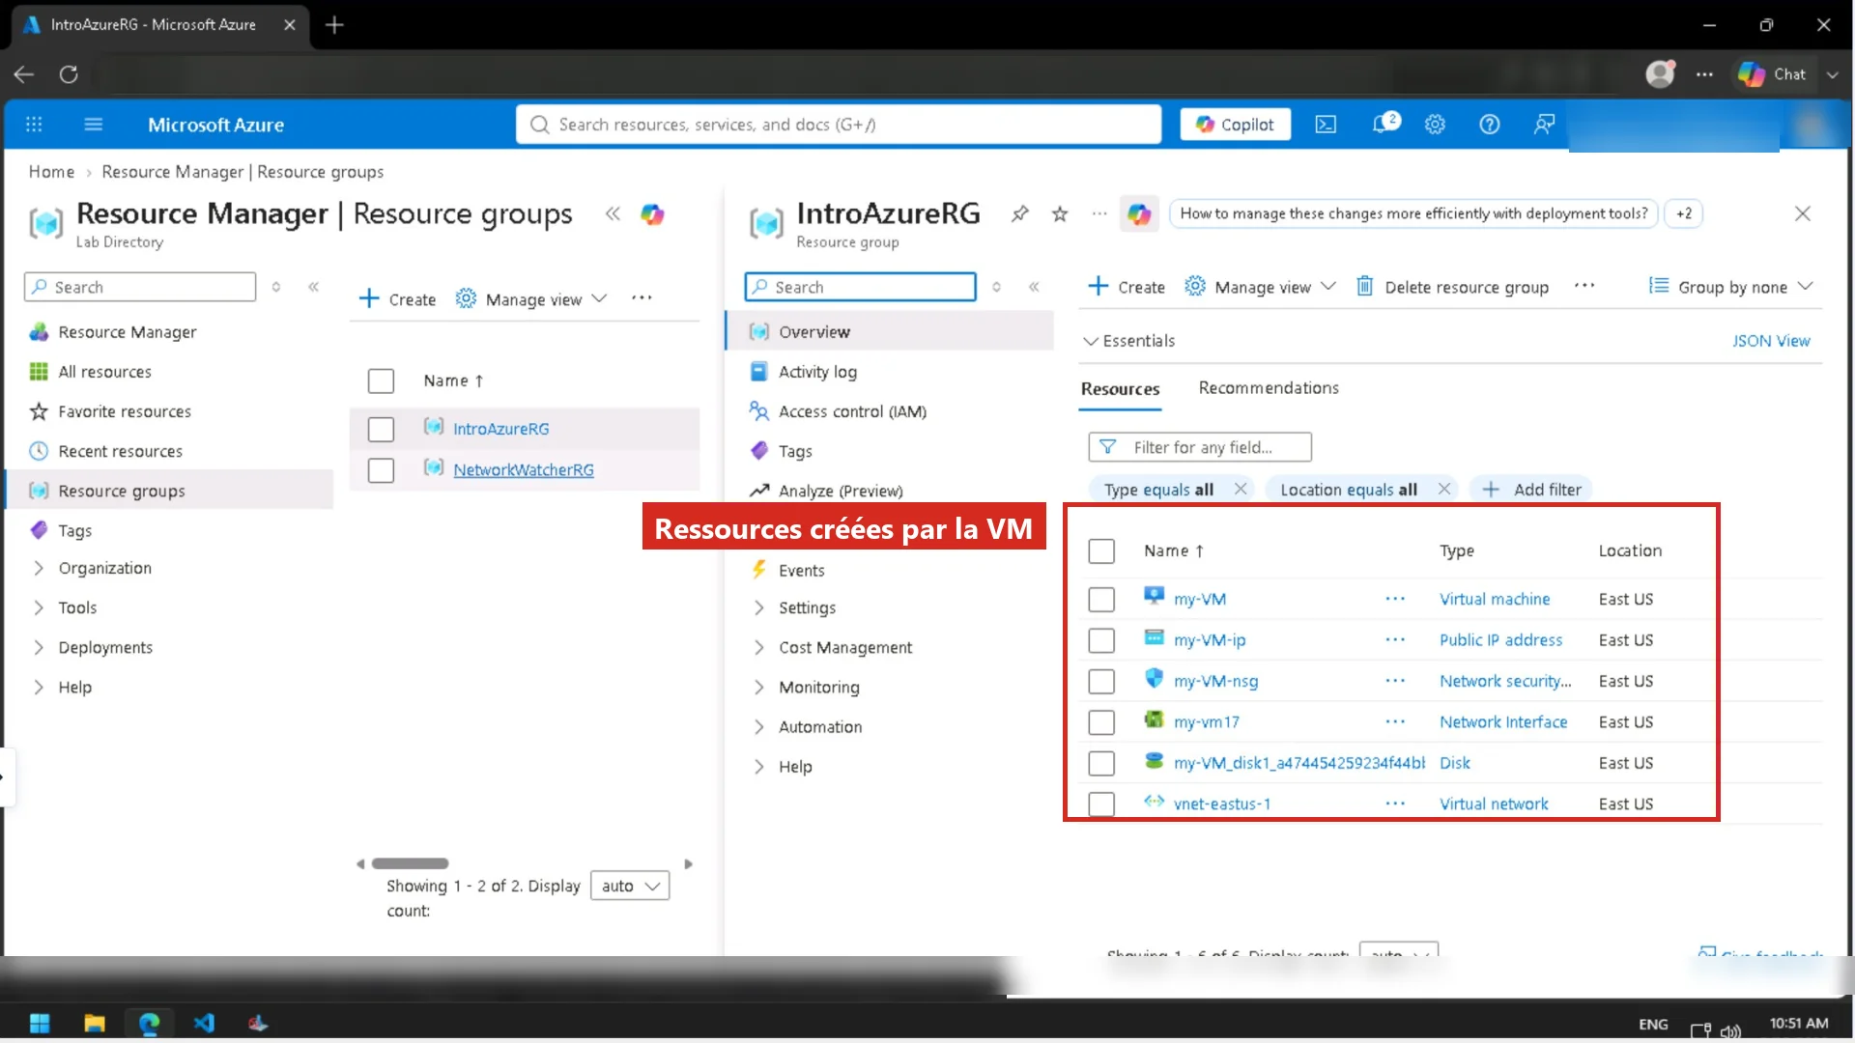Remove the Type equals all filter
The height and width of the screenshot is (1043, 1855).
[1241, 489]
